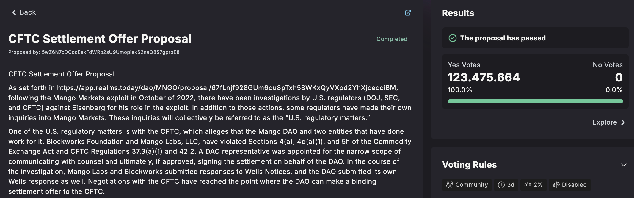Click the scale icon beside Disabled
634x198 pixels.
coord(556,185)
